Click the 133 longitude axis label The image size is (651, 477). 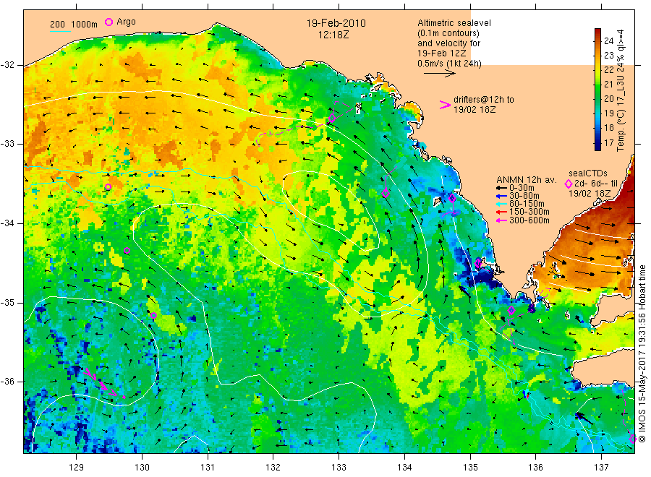click(x=339, y=468)
